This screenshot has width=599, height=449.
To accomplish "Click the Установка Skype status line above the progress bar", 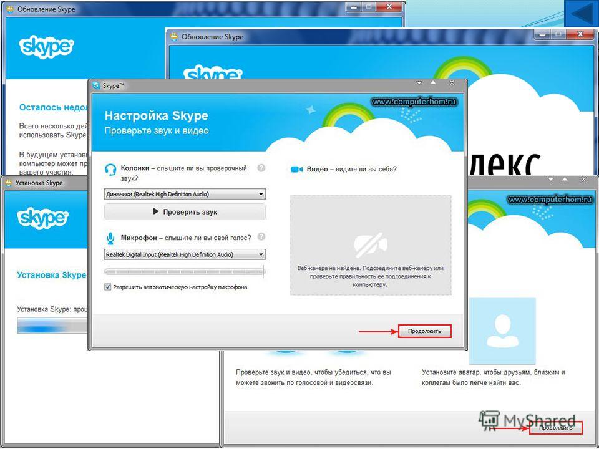I will click(52, 309).
